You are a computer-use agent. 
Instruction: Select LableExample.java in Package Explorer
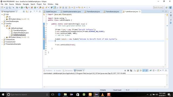click(19, 35)
